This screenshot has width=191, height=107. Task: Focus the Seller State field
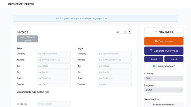tap(54, 78)
